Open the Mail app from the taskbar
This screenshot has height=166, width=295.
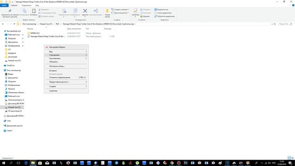click(x=47, y=163)
